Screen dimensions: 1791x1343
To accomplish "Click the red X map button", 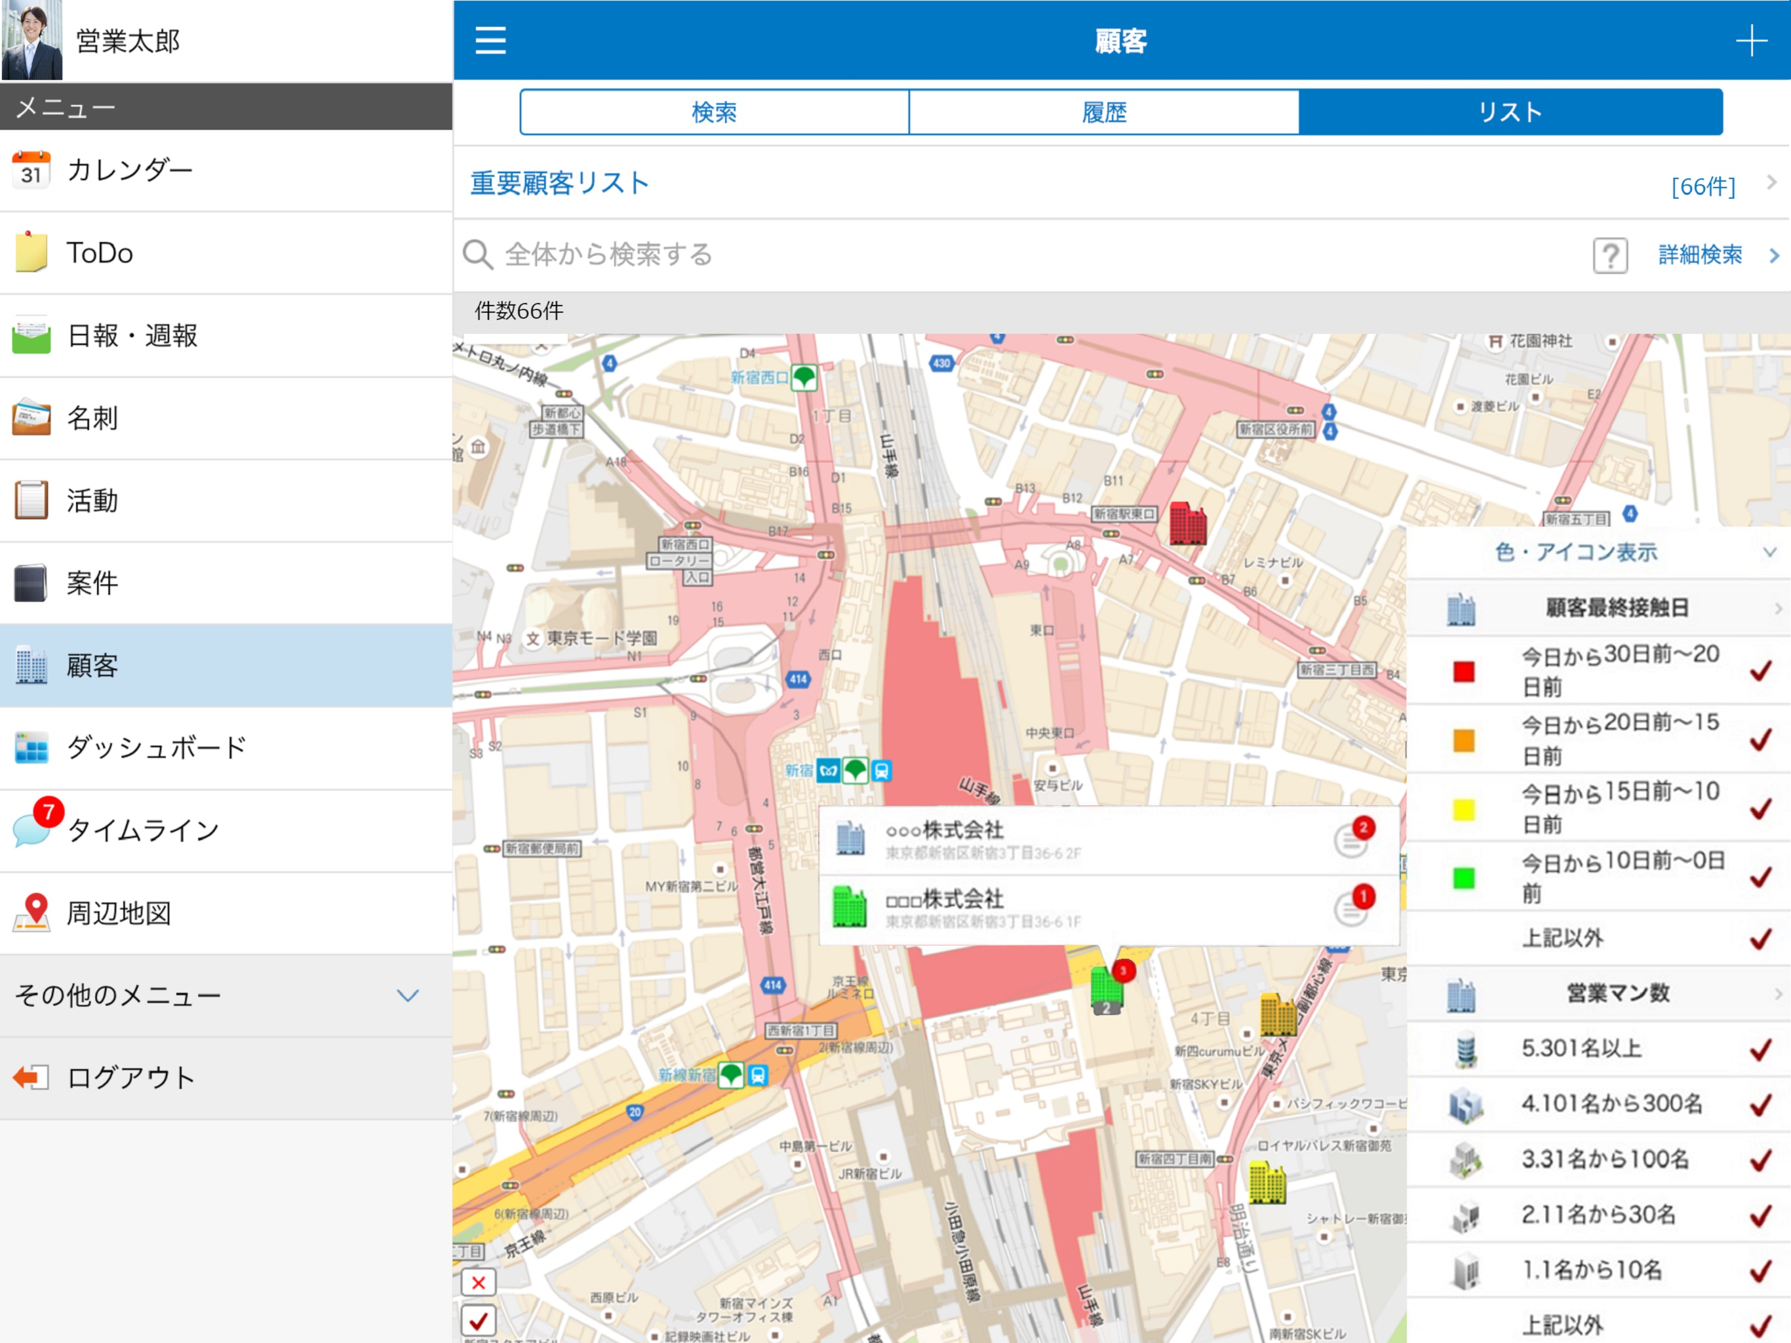I will coord(479,1282).
